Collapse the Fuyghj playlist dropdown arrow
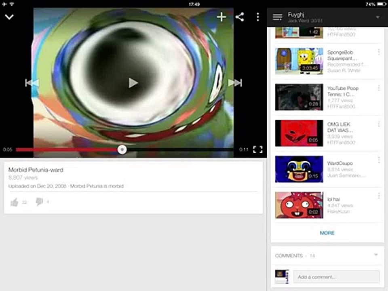Screen dimensions: 388x291 tap(378, 17)
